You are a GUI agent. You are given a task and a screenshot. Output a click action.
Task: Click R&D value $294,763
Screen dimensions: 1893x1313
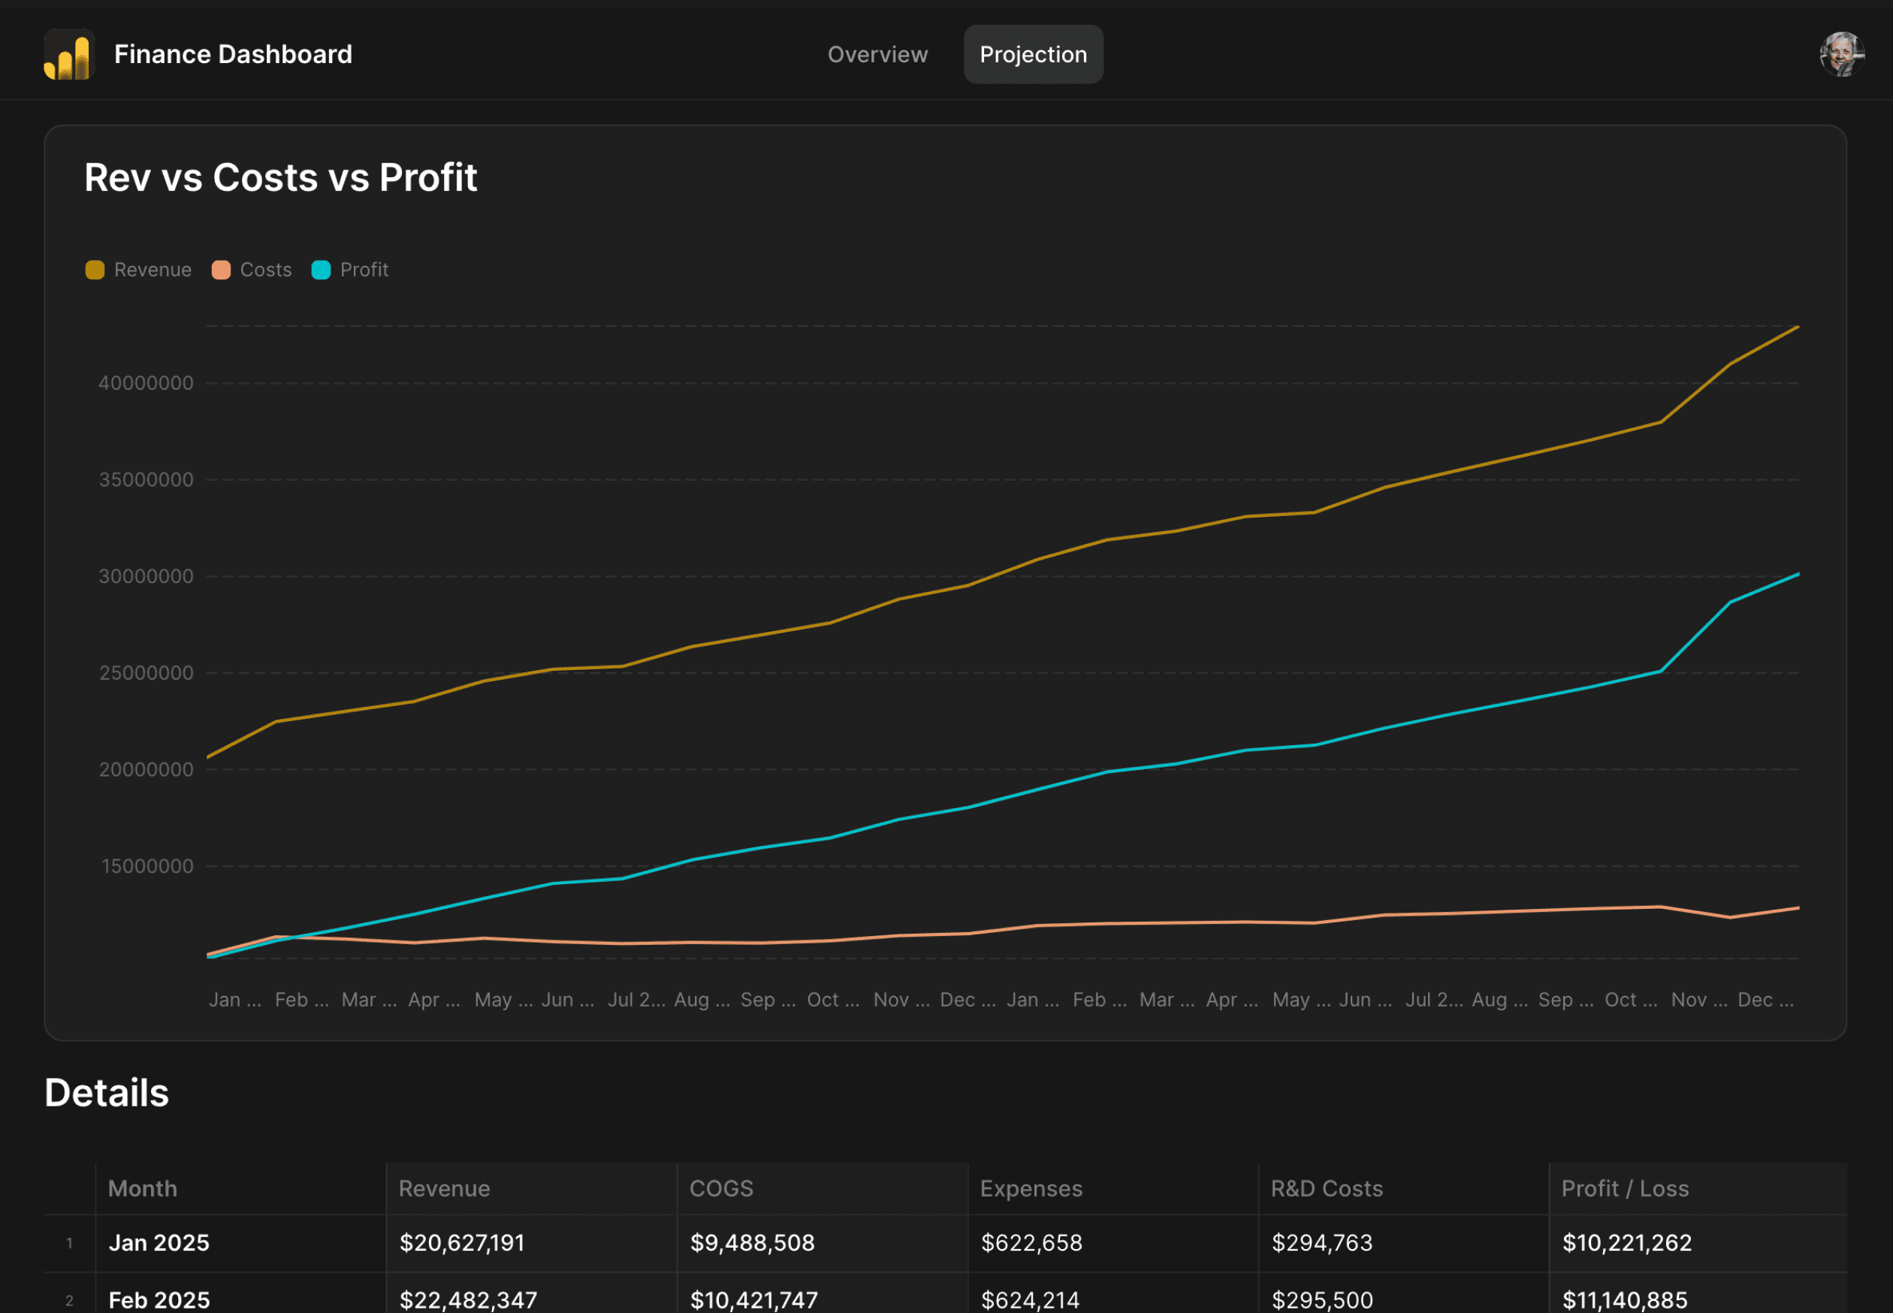(x=1322, y=1243)
